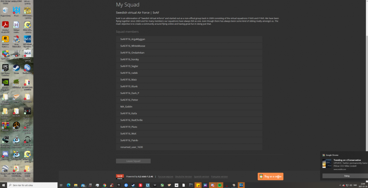
Task: Open the Windows Start menu
Action: tap(4, 185)
